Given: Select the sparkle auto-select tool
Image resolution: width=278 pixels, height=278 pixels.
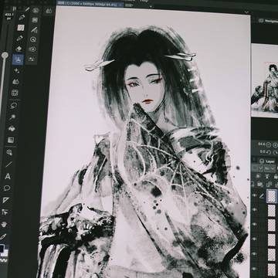Looking at the screenshot, I should coord(17,70).
